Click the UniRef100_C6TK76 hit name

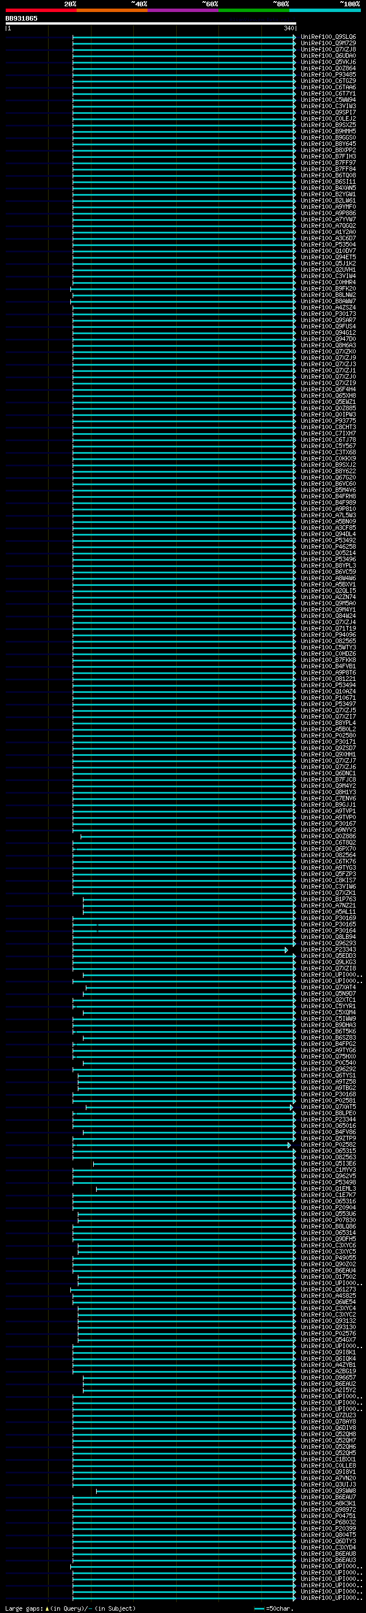click(x=328, y=862)
